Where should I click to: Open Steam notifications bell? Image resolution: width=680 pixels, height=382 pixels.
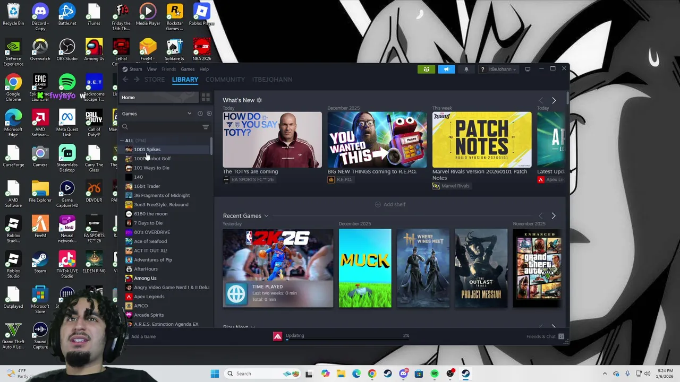466,69
